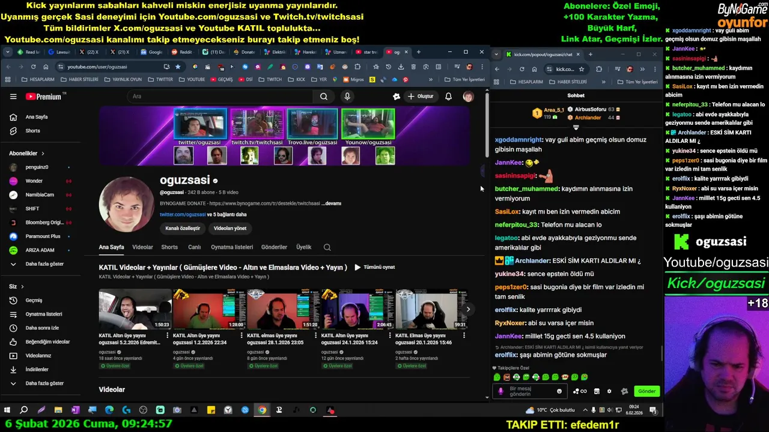
Task: Open Kick shop storefront icon
Action: tap(597, 391)
